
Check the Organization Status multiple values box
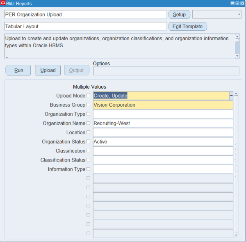88,141
